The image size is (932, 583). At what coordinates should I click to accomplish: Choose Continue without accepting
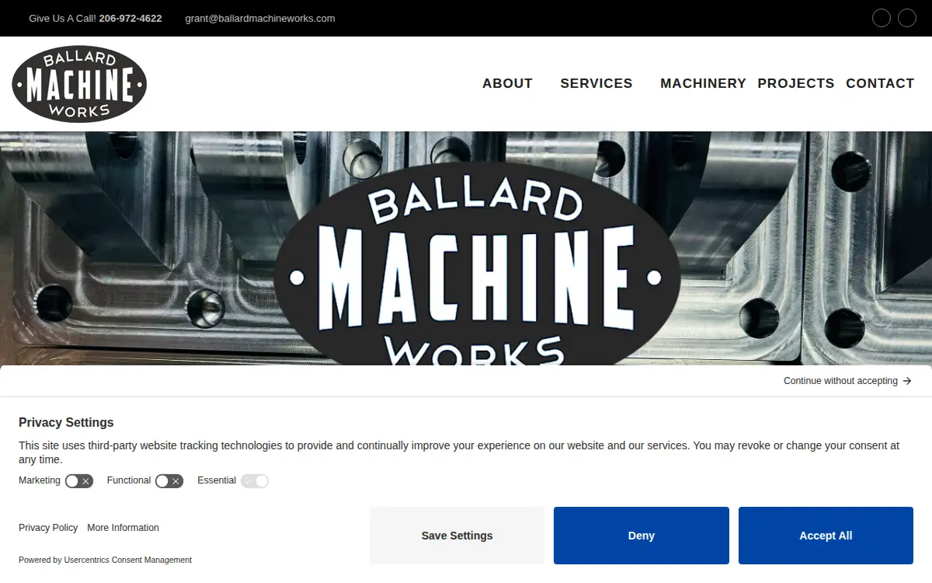847,381
